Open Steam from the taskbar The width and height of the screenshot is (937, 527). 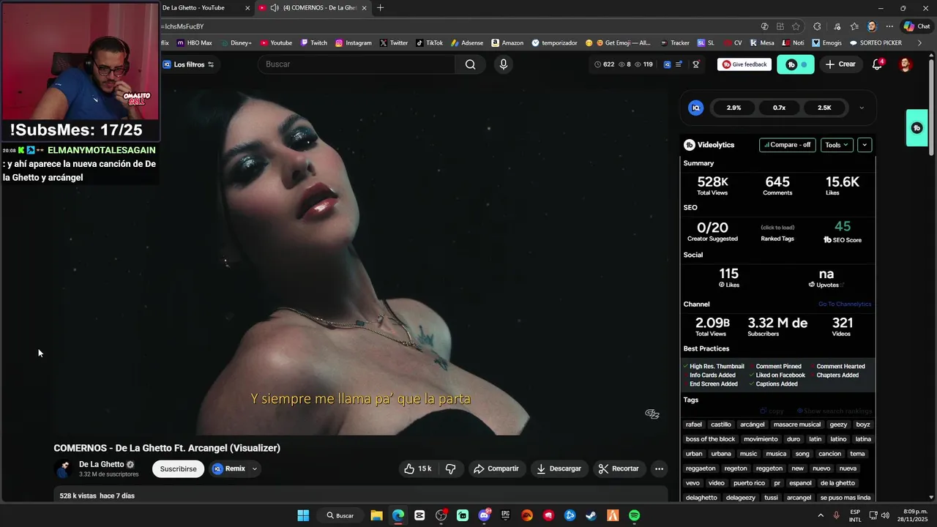pyautogui.click(x=591, y=515)
